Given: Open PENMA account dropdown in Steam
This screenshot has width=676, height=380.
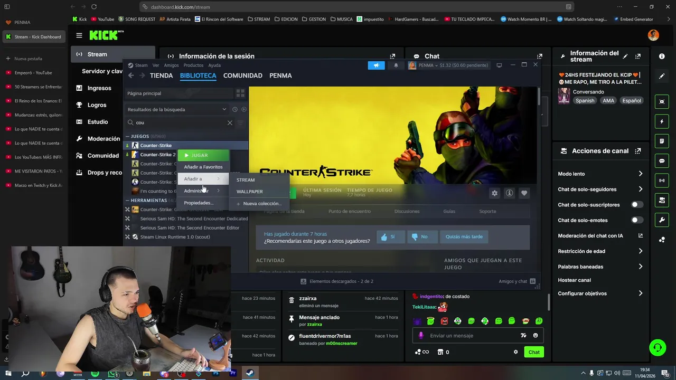Looking at the screenshot, I should (448, 65).
